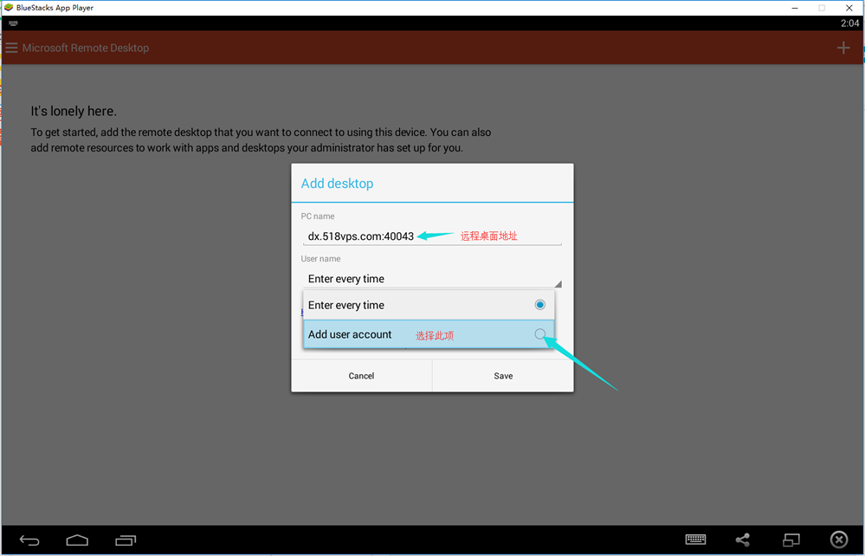Tap the Android home button

pyautogui.click(x=77, y=540)
